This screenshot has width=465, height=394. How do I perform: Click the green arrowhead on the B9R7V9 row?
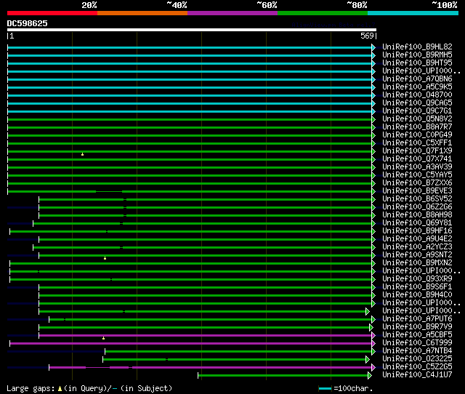[x=371, y=327]
